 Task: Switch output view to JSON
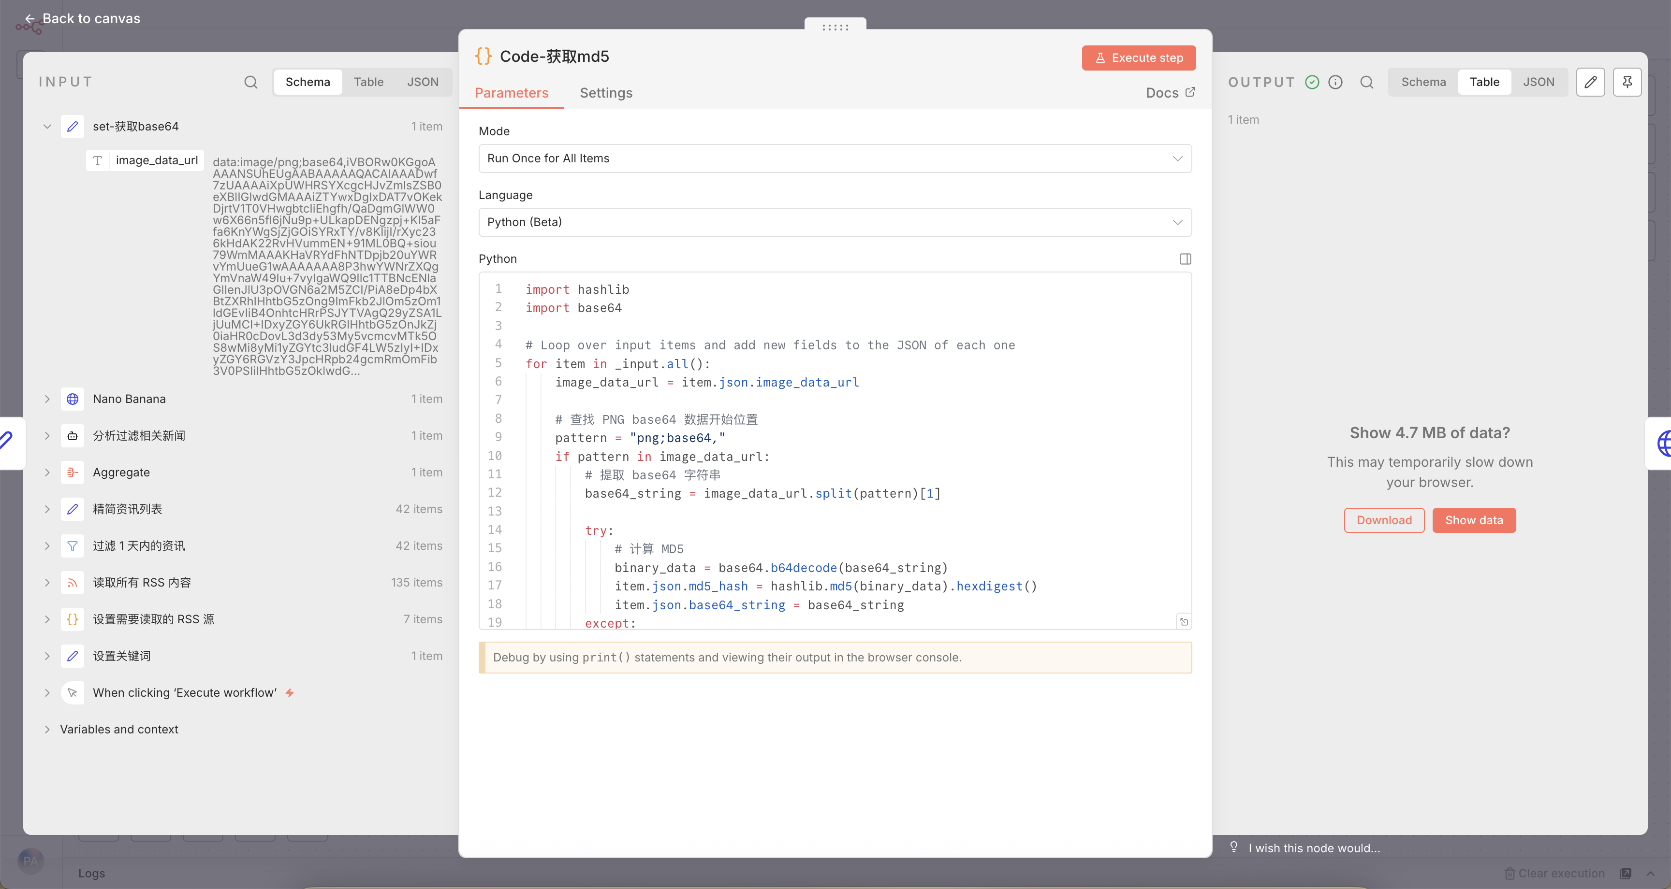[1538, 82]
